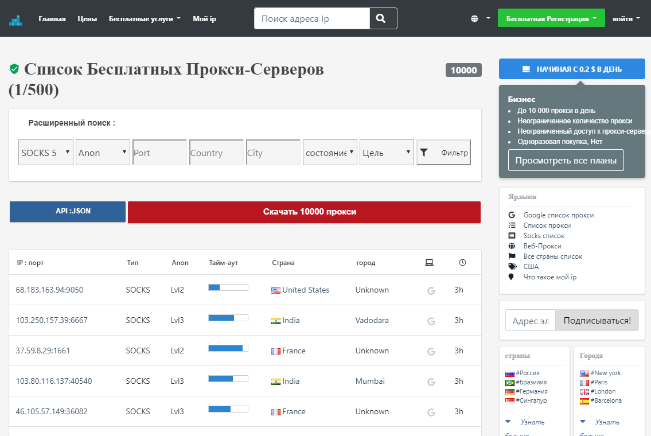Click the clock column header icon
Viewport: 651px width, 436px height.
click(x=462, y=262)
